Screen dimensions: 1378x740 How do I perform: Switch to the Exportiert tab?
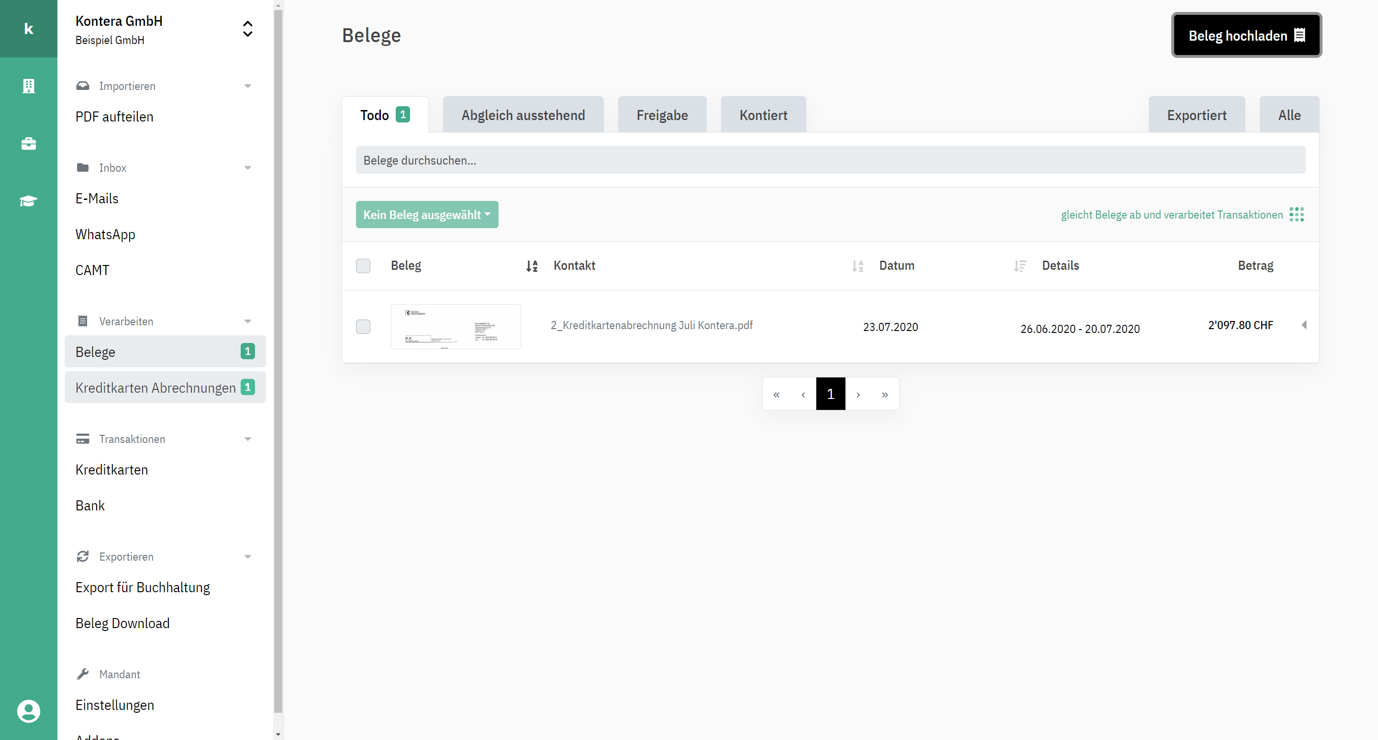(1197, 114)
